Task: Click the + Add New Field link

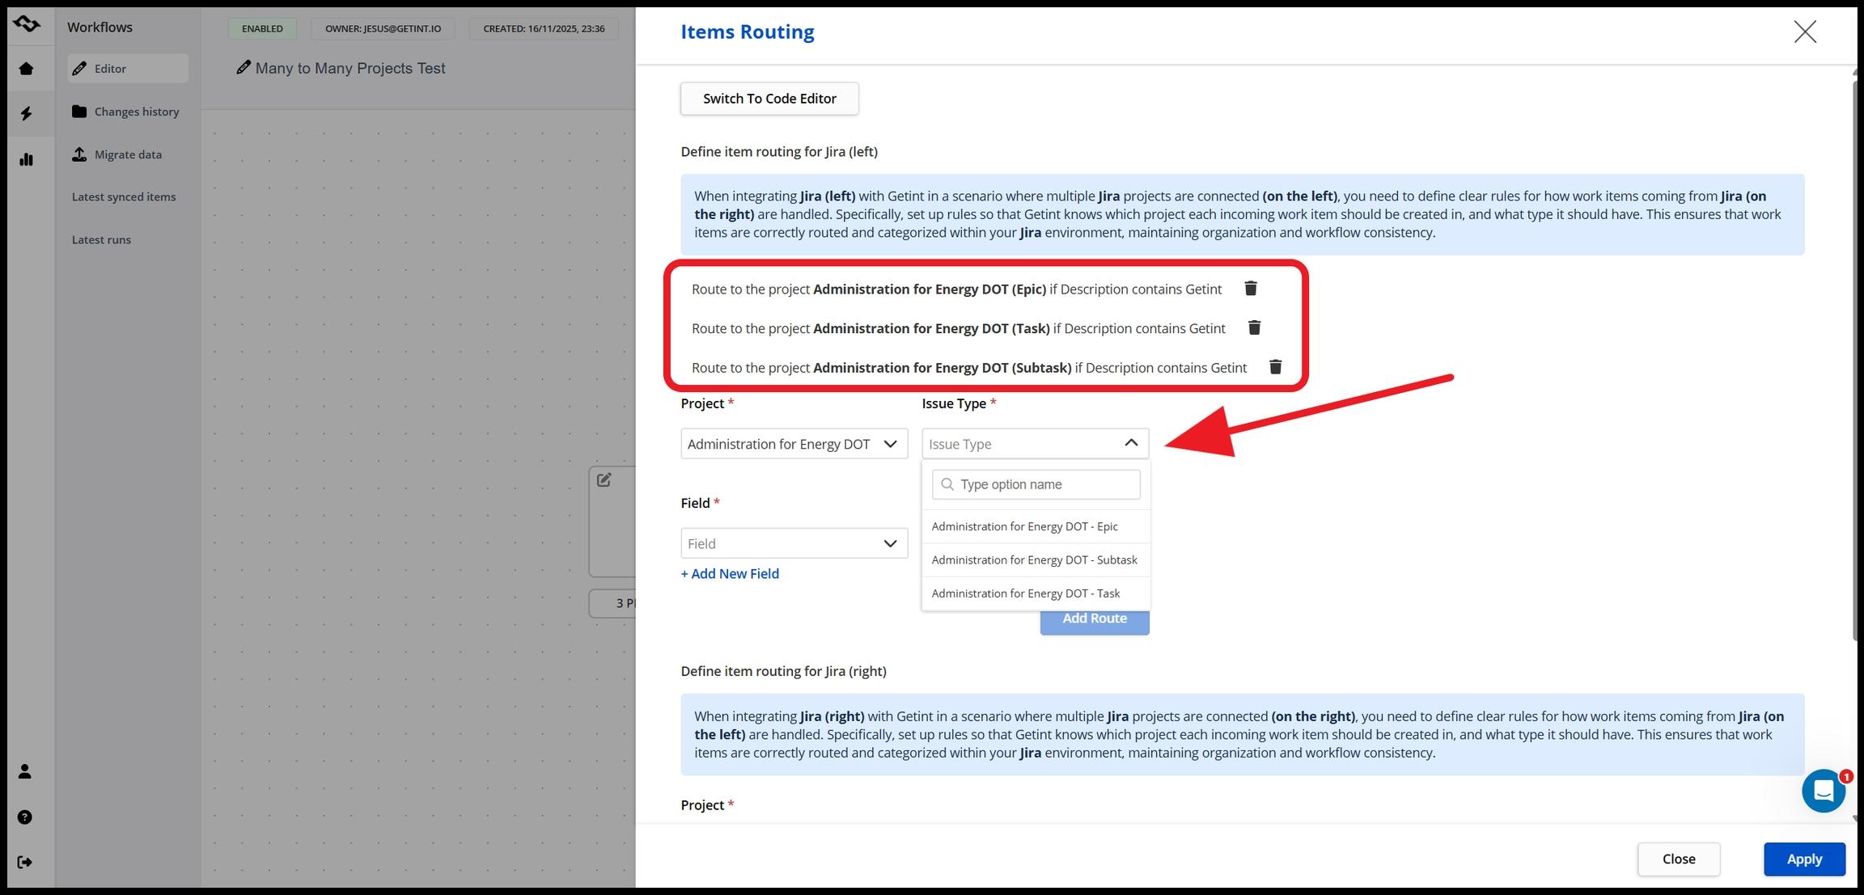Action: pyautogui.click(x=730, y=573)
